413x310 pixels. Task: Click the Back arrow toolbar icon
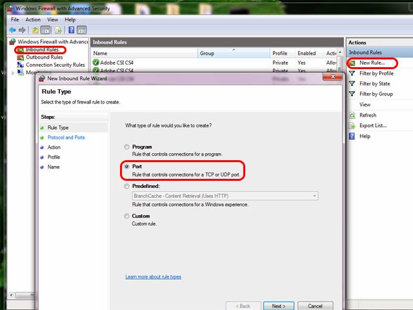click(x=12, y=30)
